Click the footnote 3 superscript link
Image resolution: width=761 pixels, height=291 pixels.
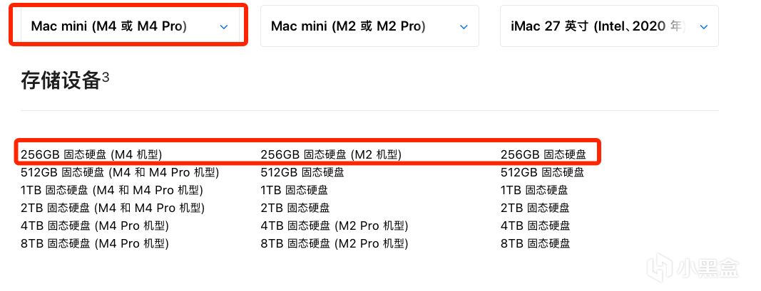(106, 76)
